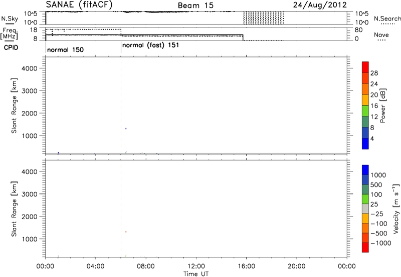Click the Beam 15 label
Screen dimensions: 401x277
[195, 5]
